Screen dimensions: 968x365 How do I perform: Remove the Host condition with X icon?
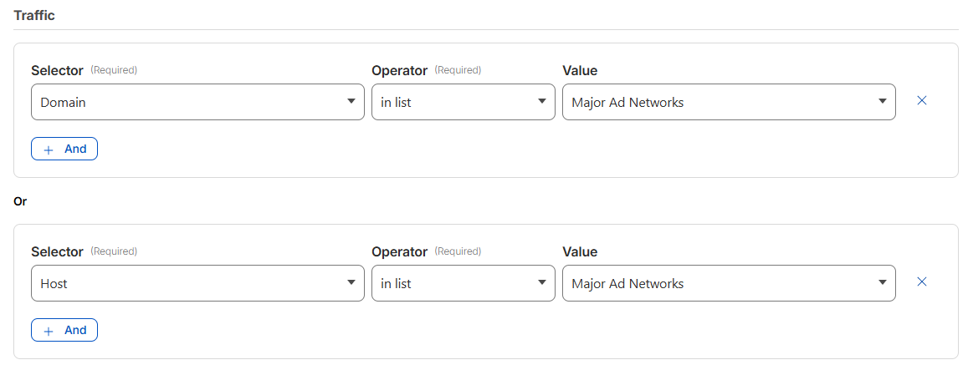coord(922,282)
